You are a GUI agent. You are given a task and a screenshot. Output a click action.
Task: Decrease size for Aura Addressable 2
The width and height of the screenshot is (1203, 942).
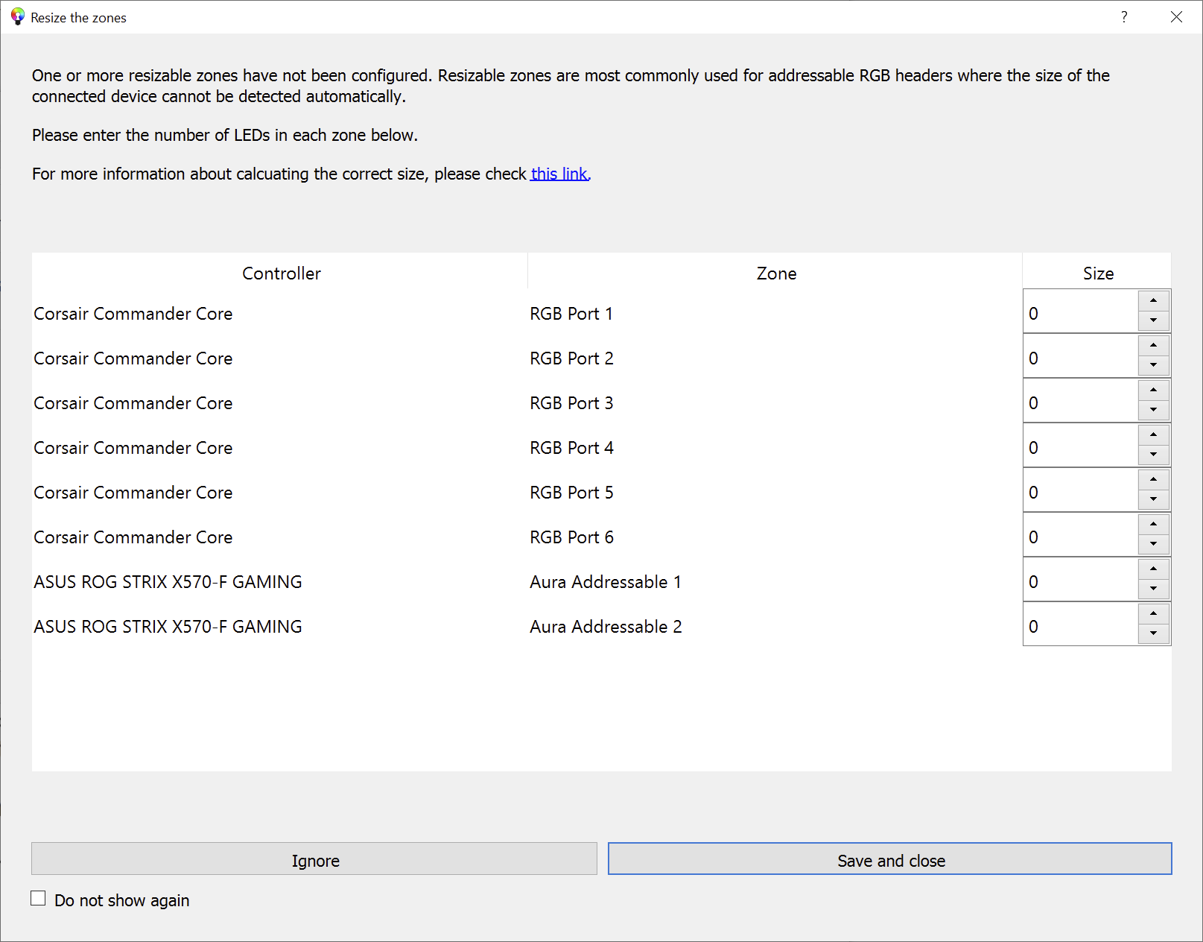coord(1153,634)
